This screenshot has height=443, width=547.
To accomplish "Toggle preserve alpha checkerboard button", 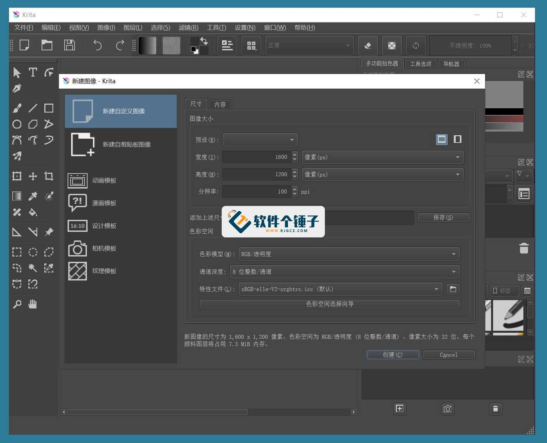I will point(392,46).
